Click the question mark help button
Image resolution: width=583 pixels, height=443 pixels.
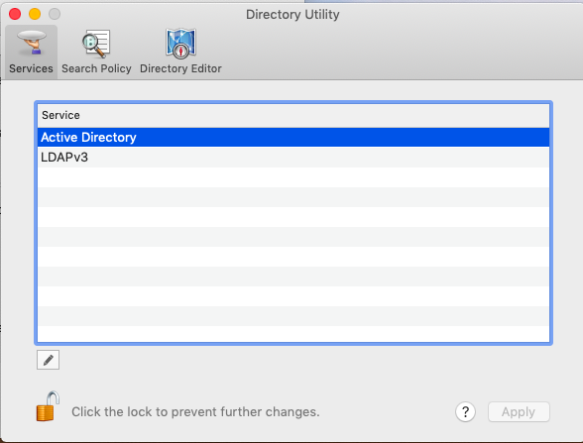click(465, 412)
